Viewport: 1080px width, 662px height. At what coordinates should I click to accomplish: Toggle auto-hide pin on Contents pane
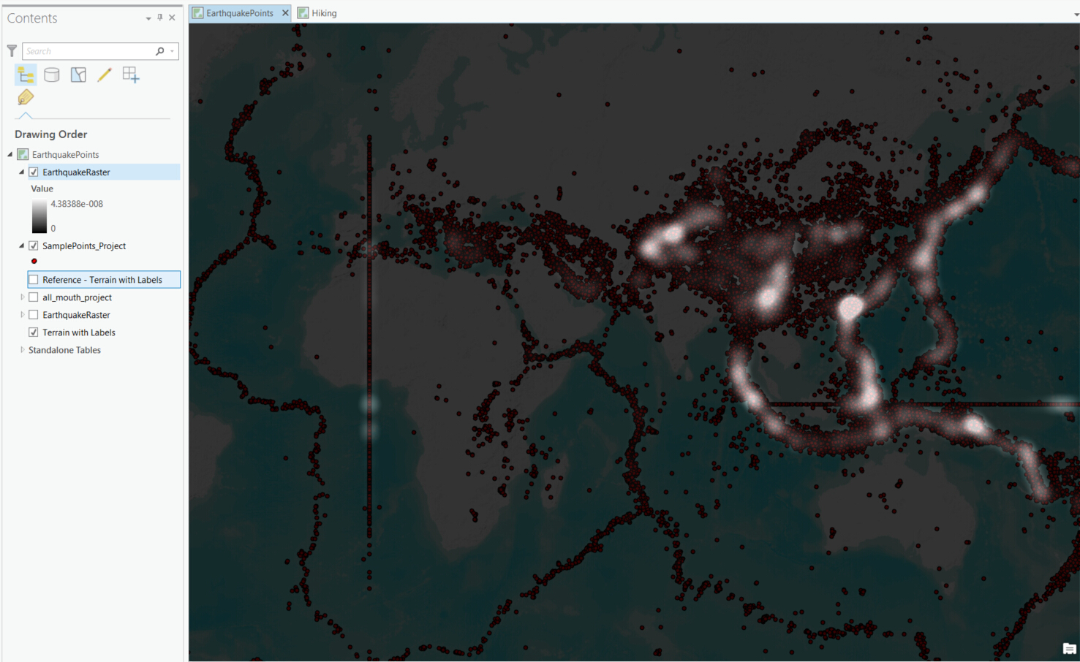click(x=160, y=18)
